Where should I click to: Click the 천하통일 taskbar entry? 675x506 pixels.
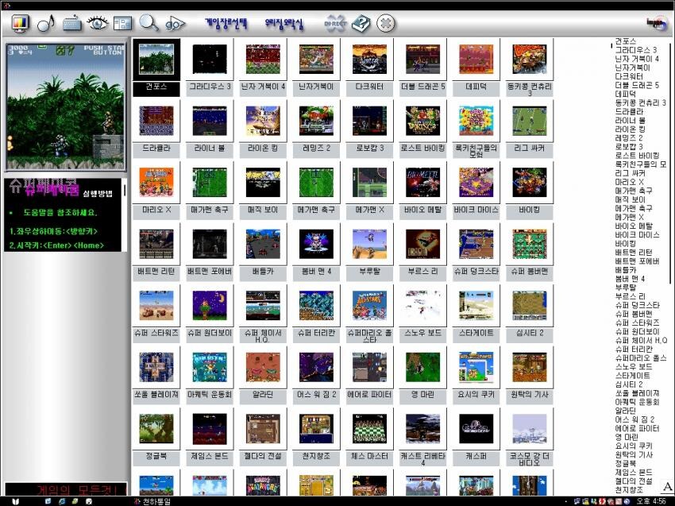(x=152, y=502)
